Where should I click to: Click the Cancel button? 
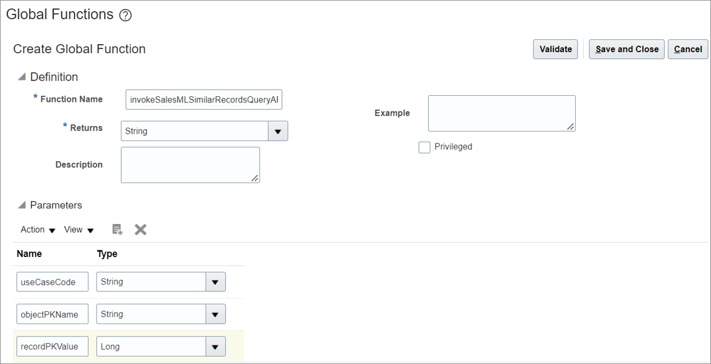[x=687, y=49]
